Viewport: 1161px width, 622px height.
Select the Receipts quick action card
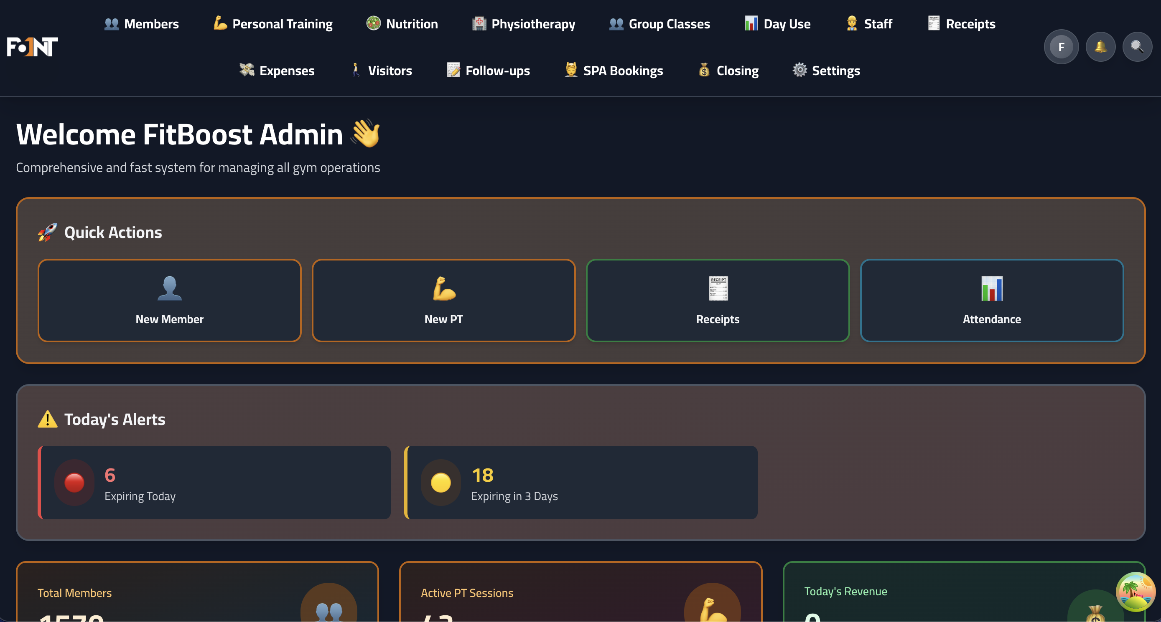click(x=718, y=300)
